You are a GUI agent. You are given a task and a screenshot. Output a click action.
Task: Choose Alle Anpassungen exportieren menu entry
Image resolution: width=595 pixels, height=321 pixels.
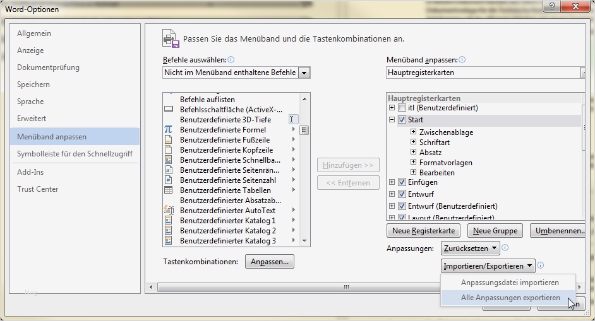point(508,298)
